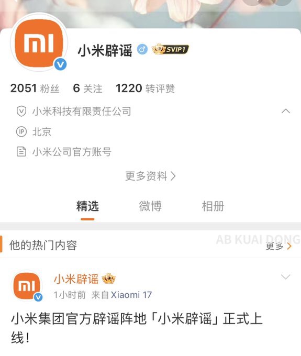Open the post author's small Mi avatar
301x356 pixels.
pyautogui.click(x=27, y=286)
